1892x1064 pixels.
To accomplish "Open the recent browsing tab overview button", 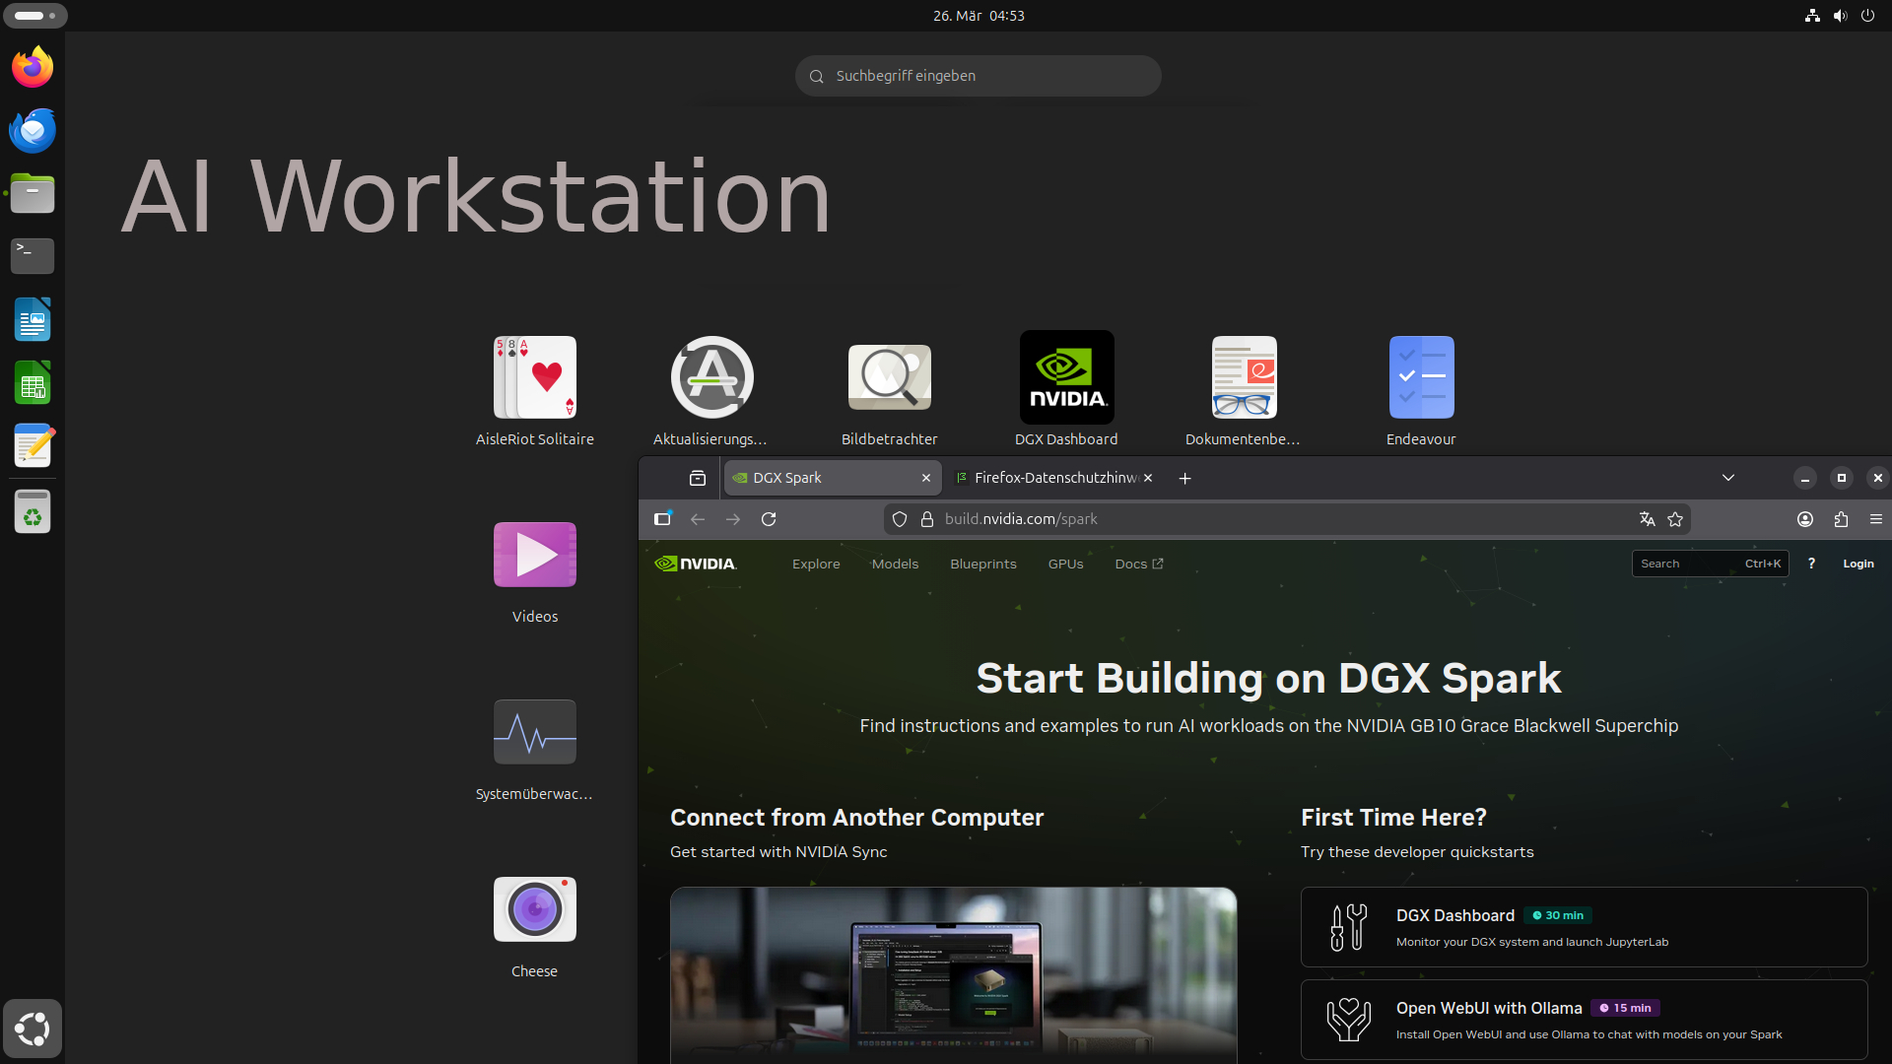I will 698,478.
